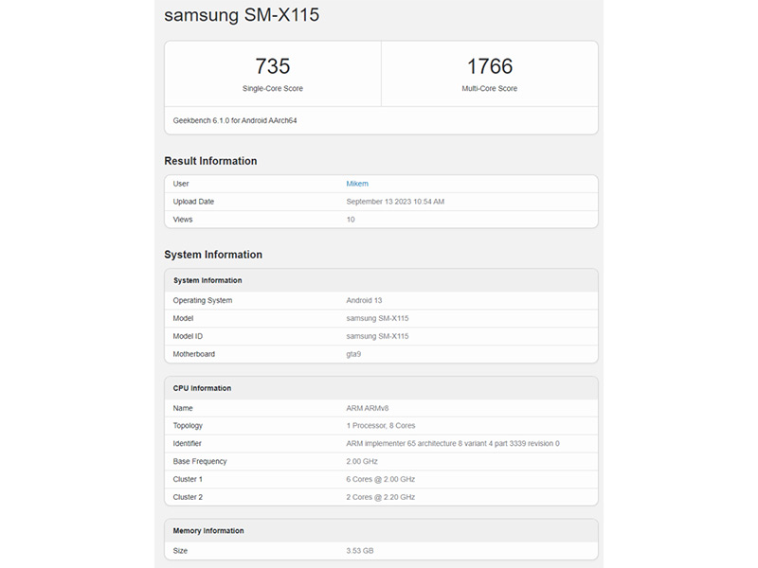Select the Topology label
Viewport: 758px width, 568px height.
(x=188, y=425)
